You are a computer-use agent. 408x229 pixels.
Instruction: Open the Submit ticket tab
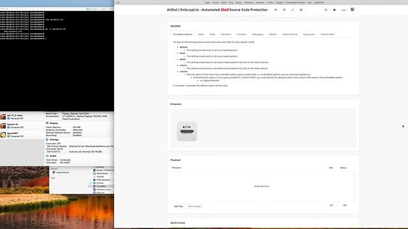tap(327, 34)
